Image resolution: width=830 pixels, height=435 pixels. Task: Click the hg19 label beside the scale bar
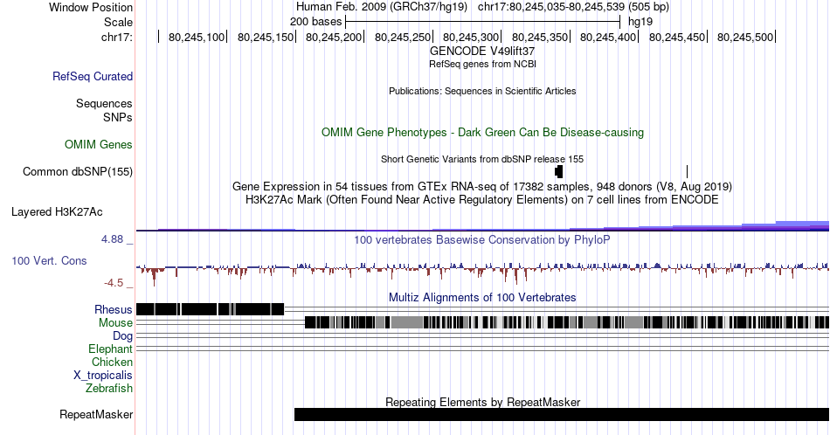click(640, 22)
